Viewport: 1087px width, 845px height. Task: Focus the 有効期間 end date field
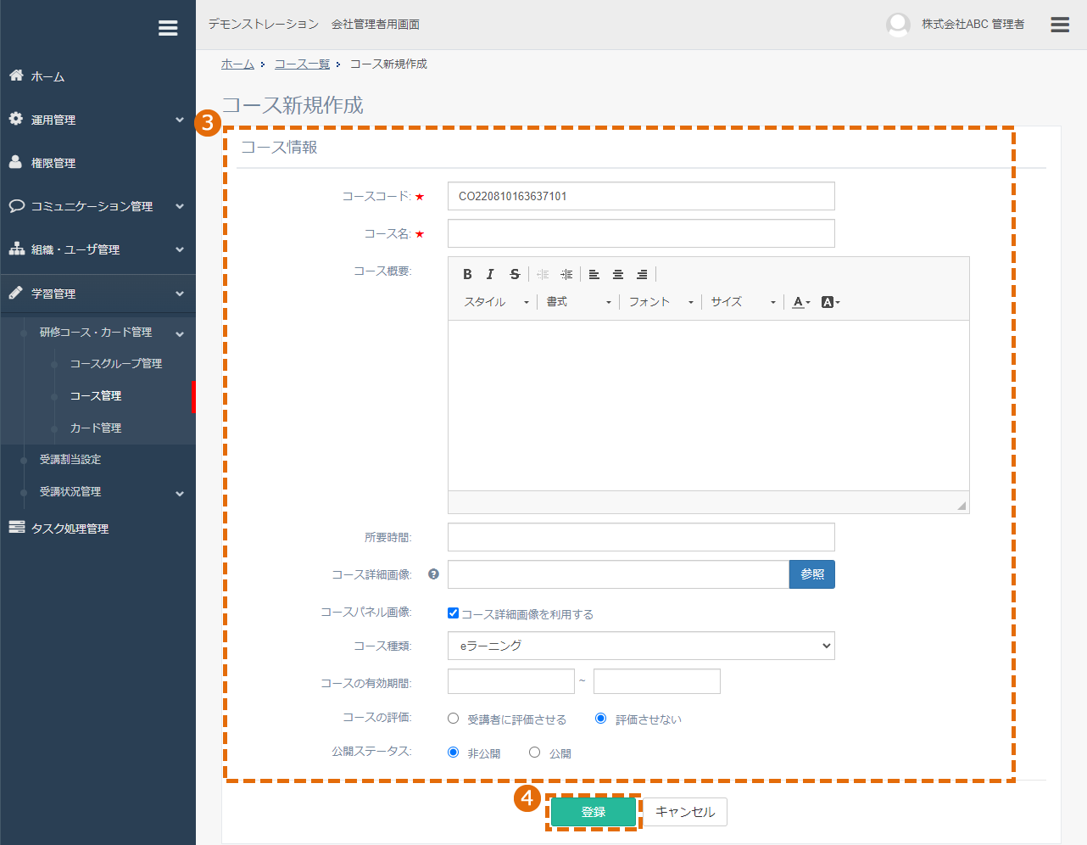657,681
